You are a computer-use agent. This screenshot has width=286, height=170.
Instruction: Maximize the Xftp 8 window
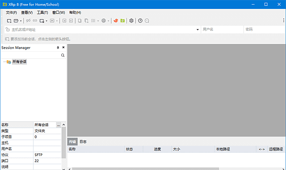[x=266, y=4]
